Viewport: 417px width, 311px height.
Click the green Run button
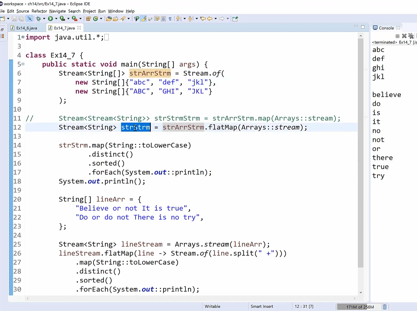point(50,19)
